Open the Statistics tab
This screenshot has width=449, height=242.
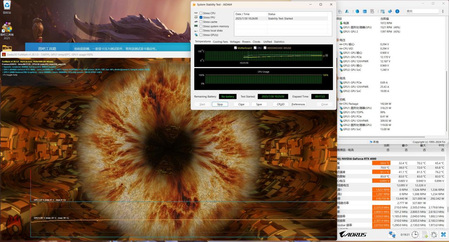coord(279,42)
